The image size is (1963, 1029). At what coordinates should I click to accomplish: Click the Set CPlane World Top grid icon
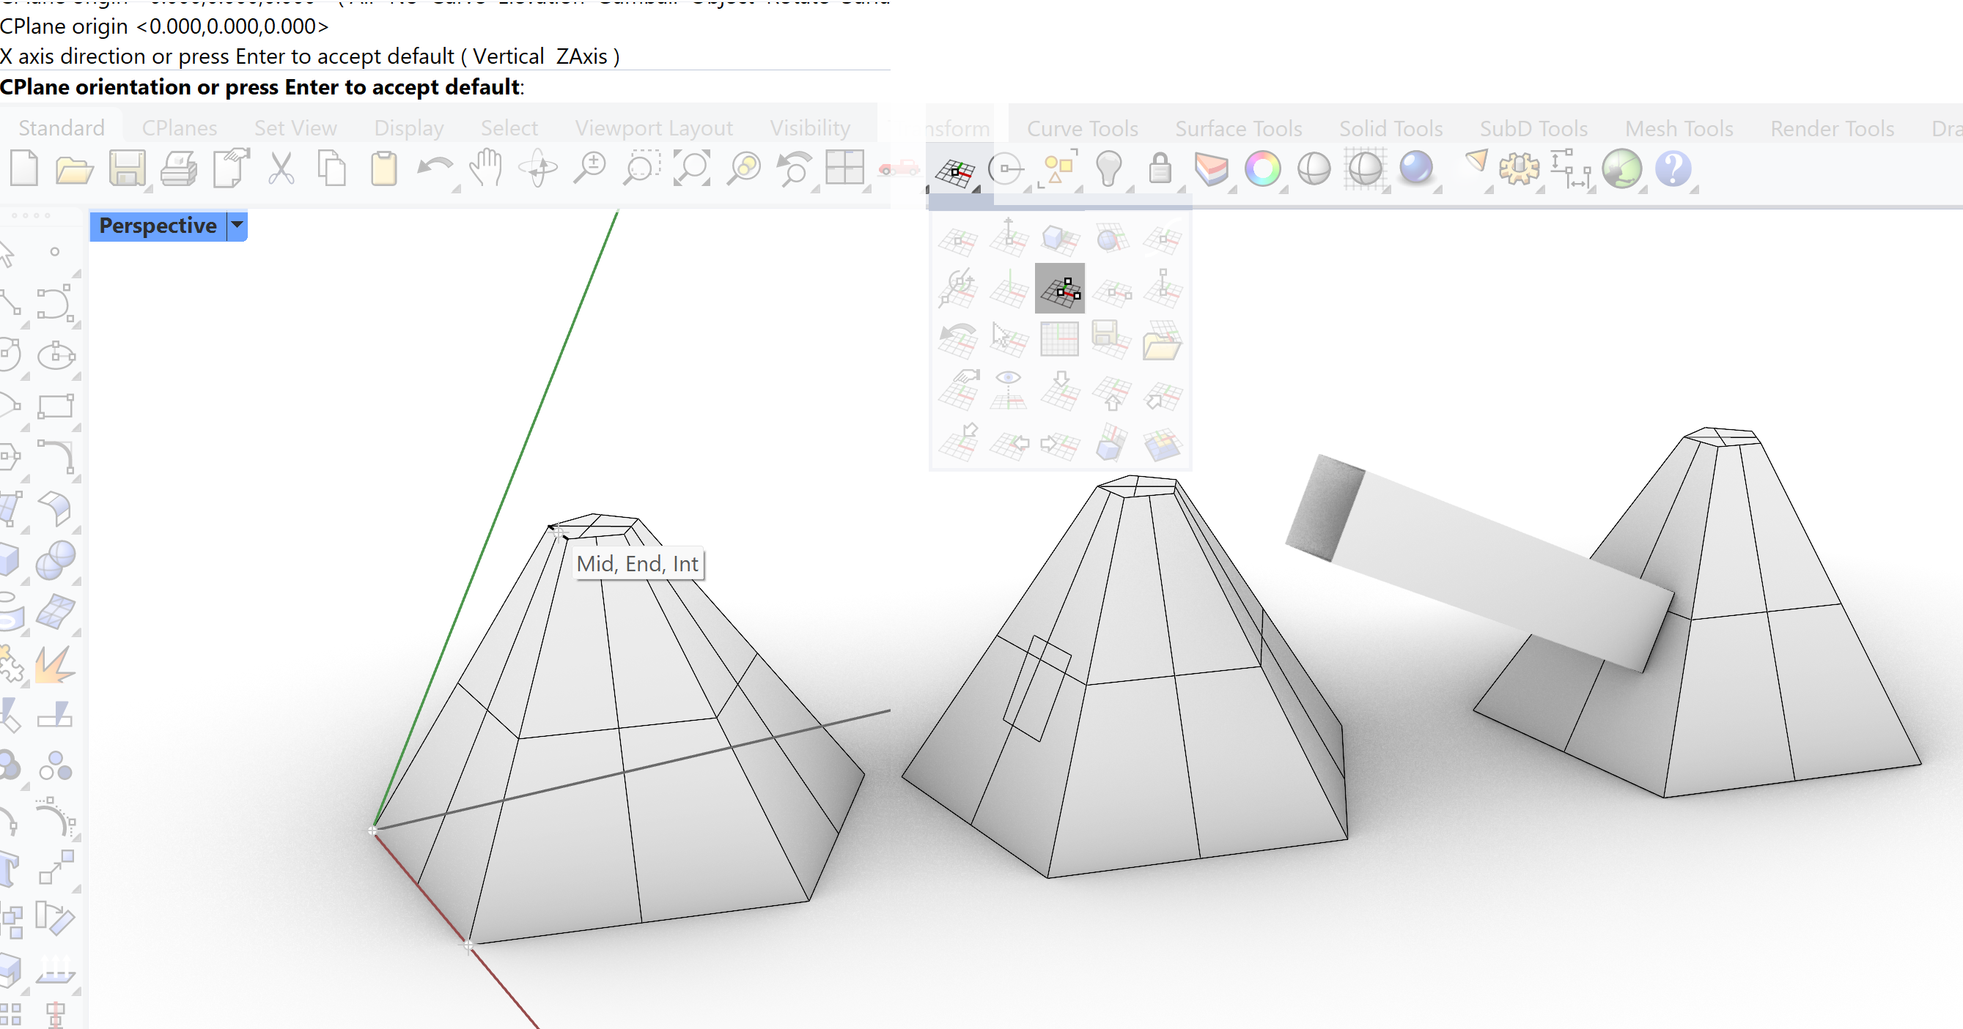point(1059,340)
